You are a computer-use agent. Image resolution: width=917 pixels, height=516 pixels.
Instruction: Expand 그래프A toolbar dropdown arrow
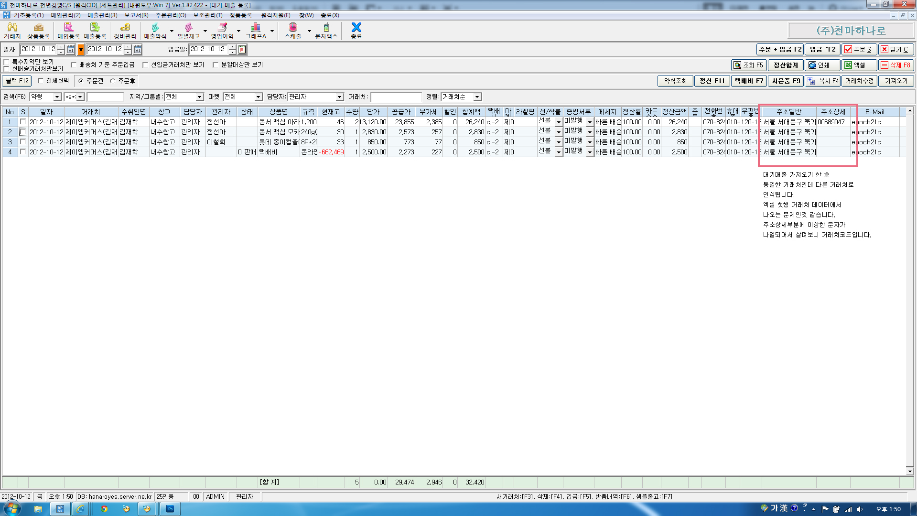click(272, 31)
